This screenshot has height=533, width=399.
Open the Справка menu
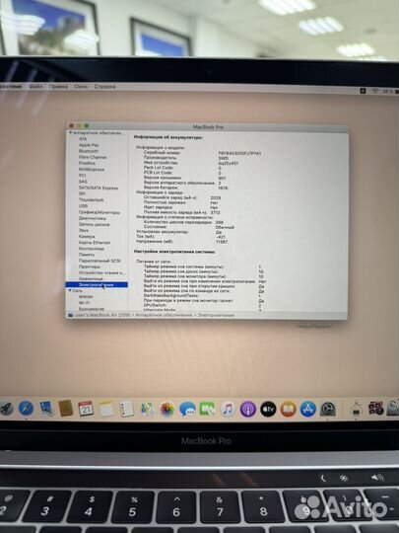point(104,86)
